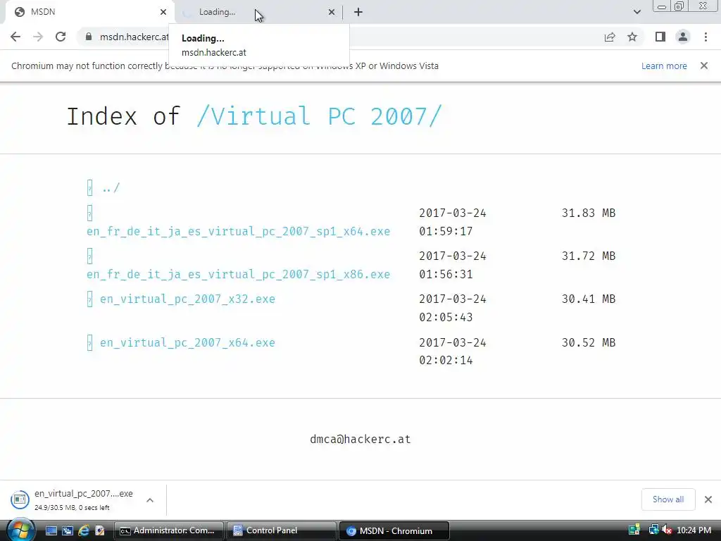The height and width of the screenshot is (541, 721).
Task: Open a new tab with plus button
Action: tap(358, 13)
